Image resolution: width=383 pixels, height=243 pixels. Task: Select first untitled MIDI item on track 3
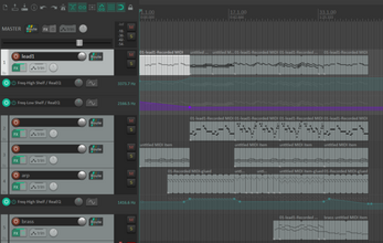164,157
